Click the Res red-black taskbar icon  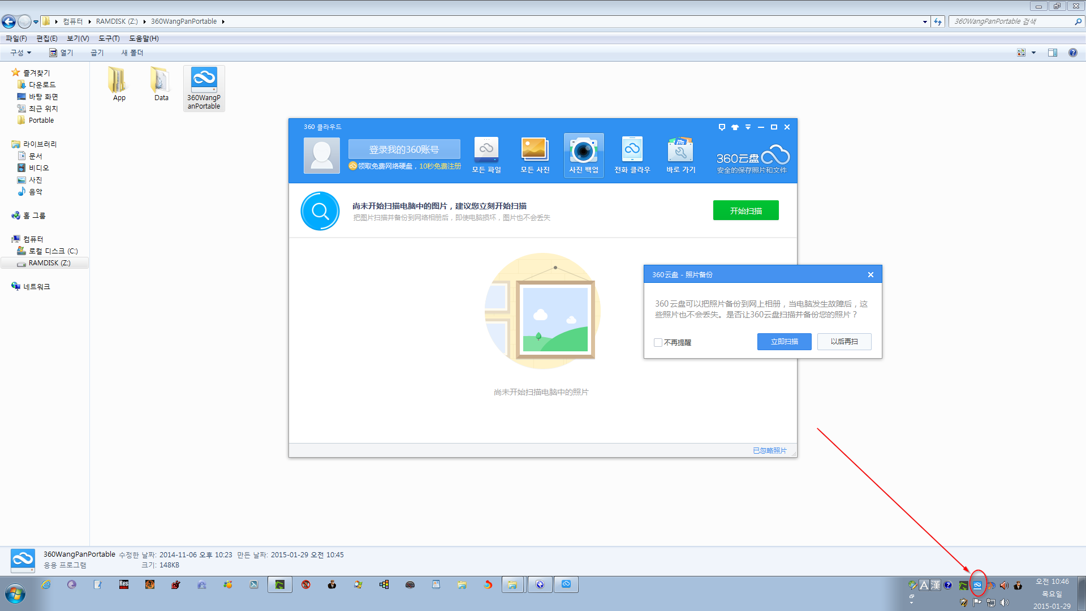tap(124, 584)
